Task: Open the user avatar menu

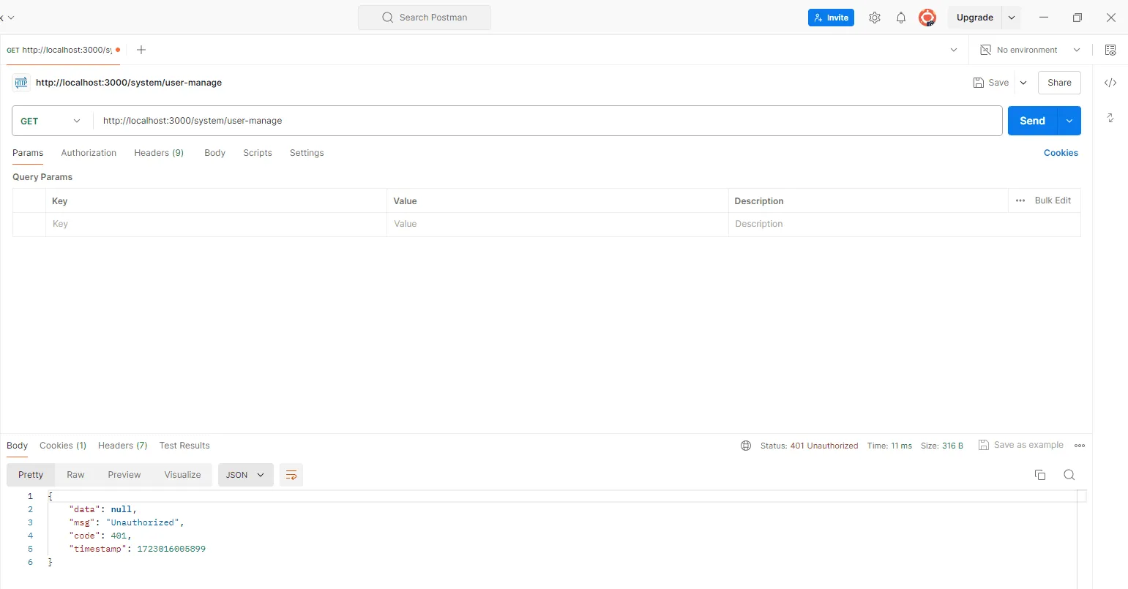Action: [x=927, y=18]
